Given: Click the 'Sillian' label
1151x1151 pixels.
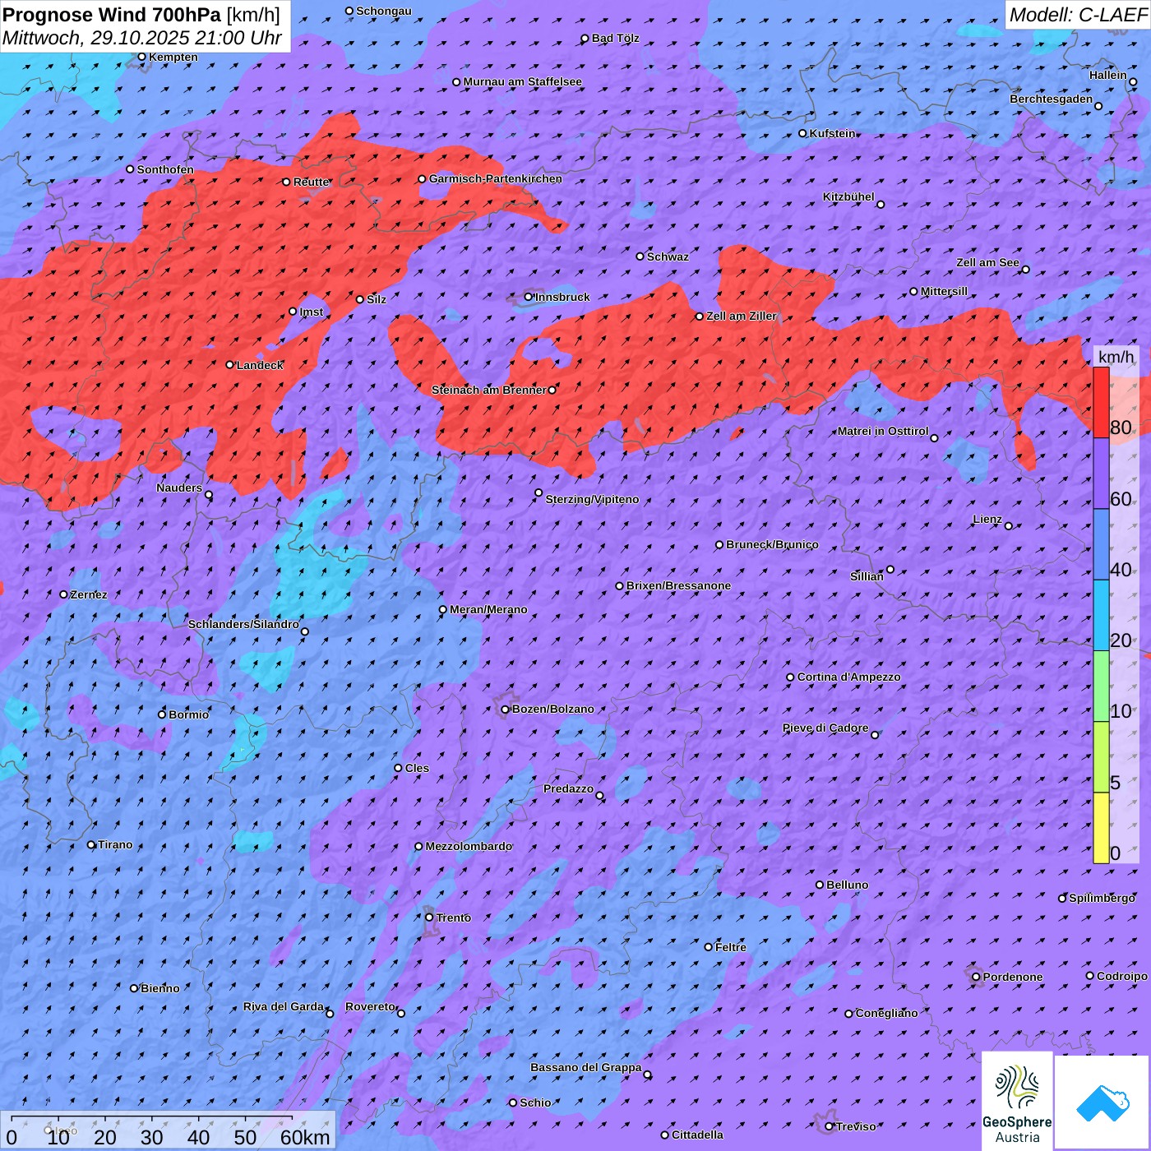Looking at the screenshot, I should coord(867,576).
